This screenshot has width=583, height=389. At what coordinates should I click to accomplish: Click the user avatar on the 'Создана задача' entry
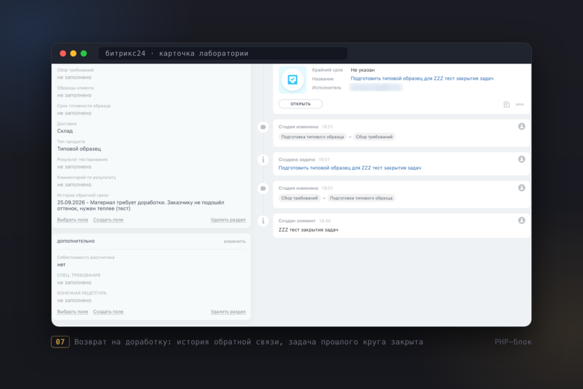(x=521, y=159)
